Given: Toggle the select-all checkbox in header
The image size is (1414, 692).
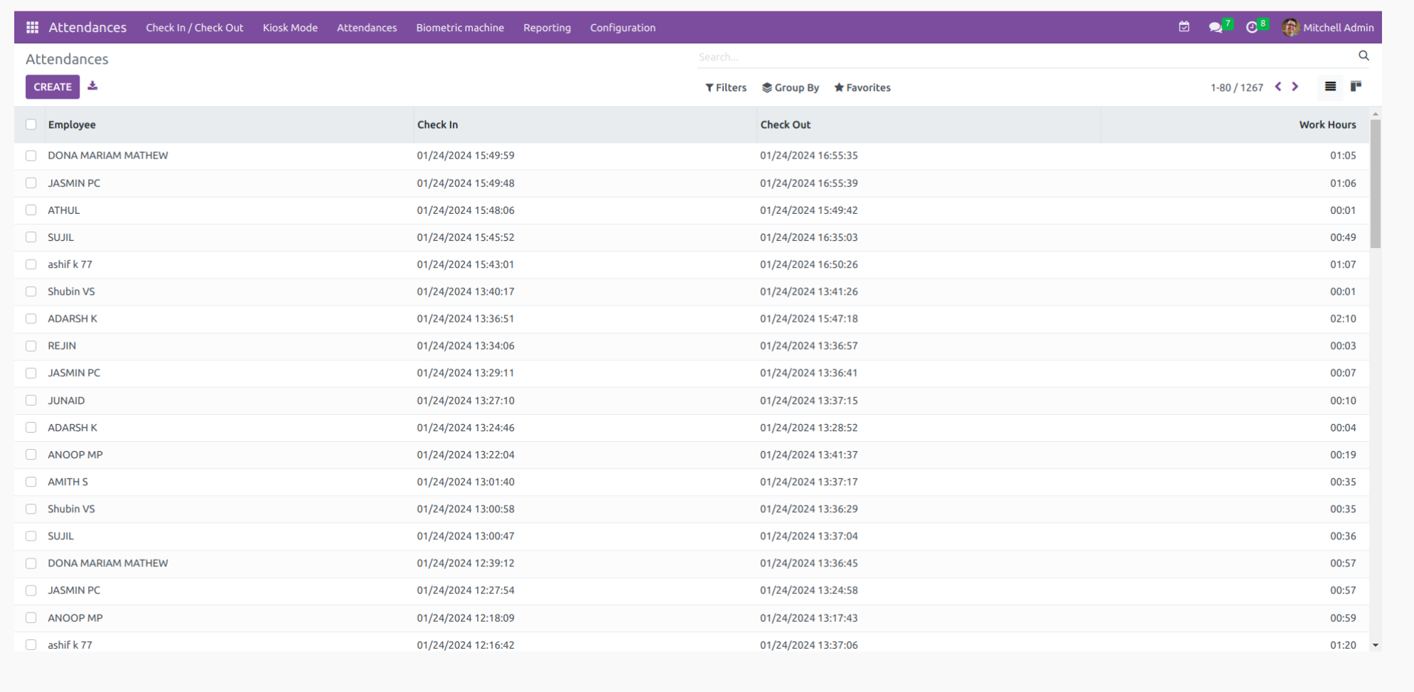Looking at the screenshot, I should (x=31, y=124).
